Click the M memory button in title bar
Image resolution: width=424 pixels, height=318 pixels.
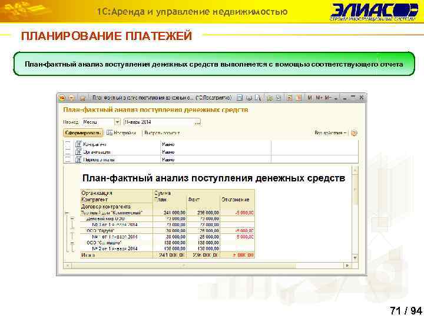pos(310,98)
